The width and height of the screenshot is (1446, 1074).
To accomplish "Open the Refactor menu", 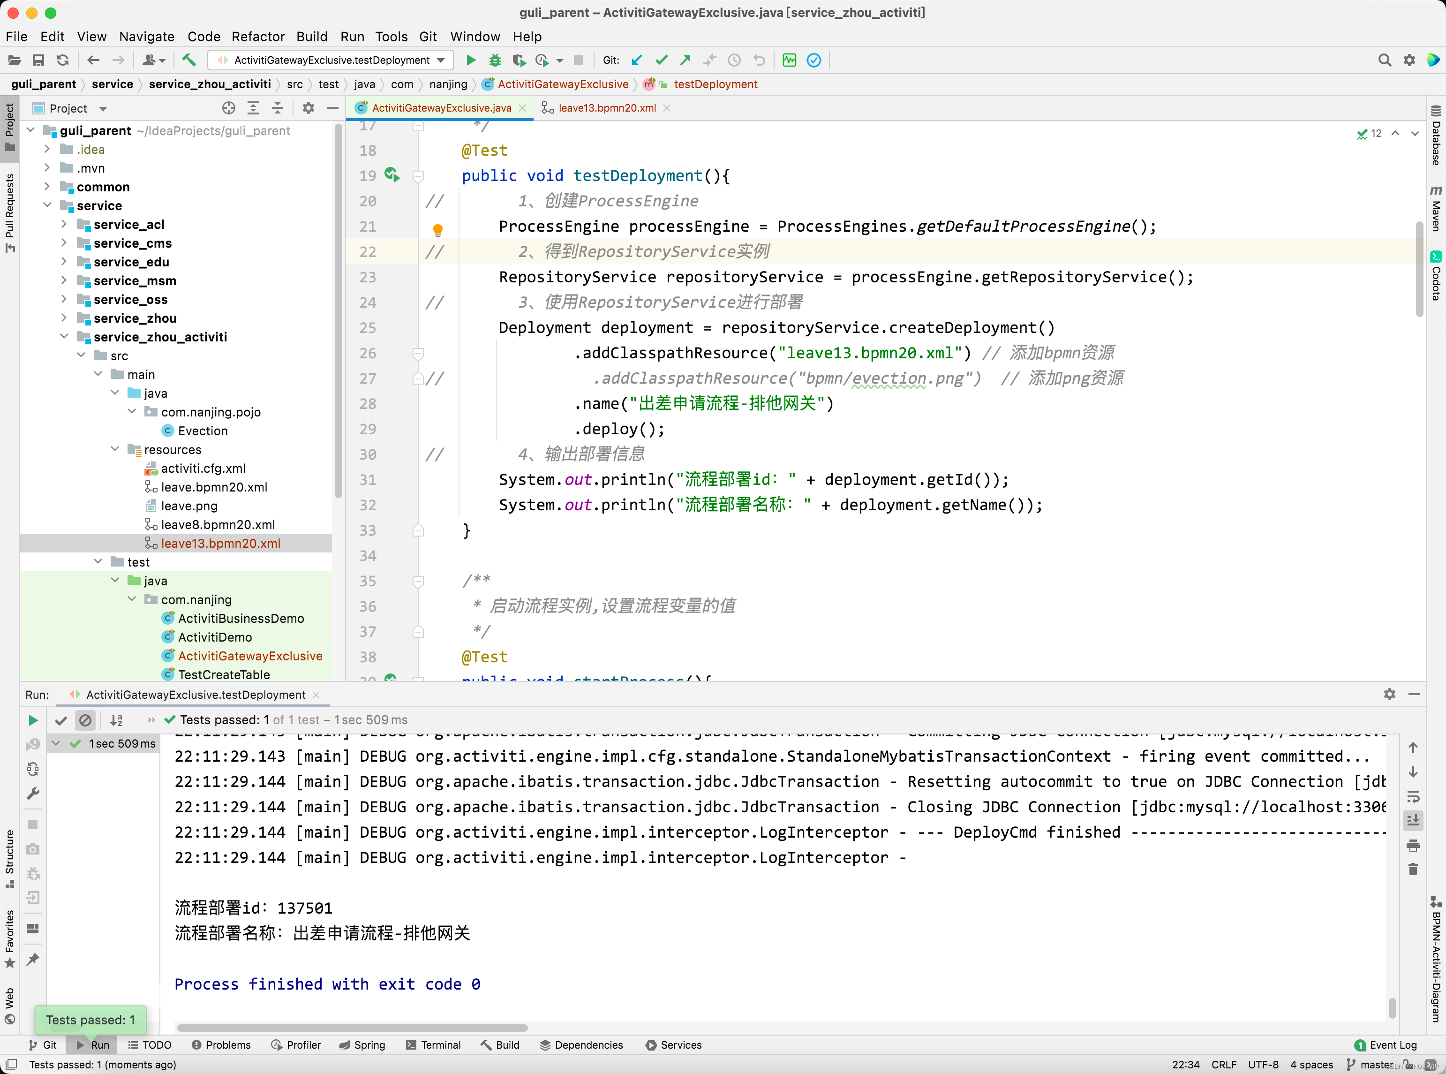I will pyautogui.click(x=258, y=37).
